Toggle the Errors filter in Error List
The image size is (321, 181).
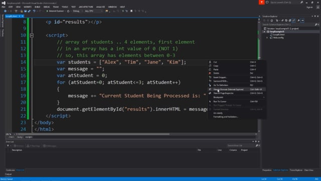[x=19, y=146]
